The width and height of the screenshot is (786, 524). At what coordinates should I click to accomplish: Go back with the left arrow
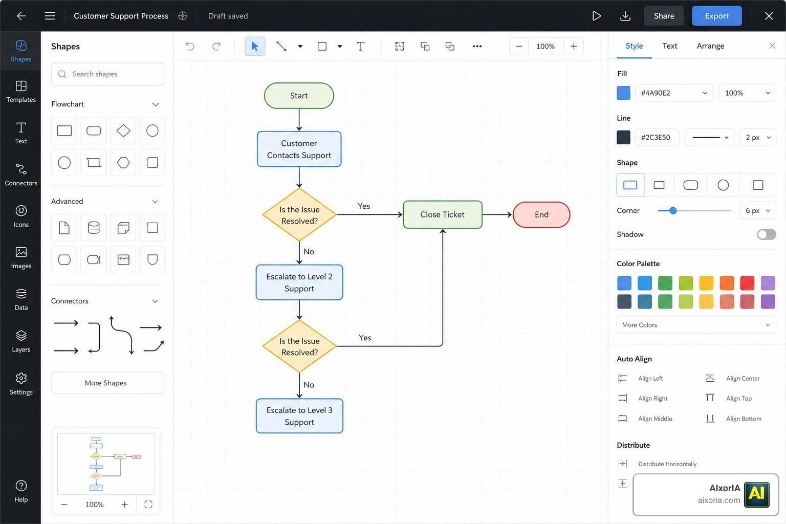click(21, 16)
